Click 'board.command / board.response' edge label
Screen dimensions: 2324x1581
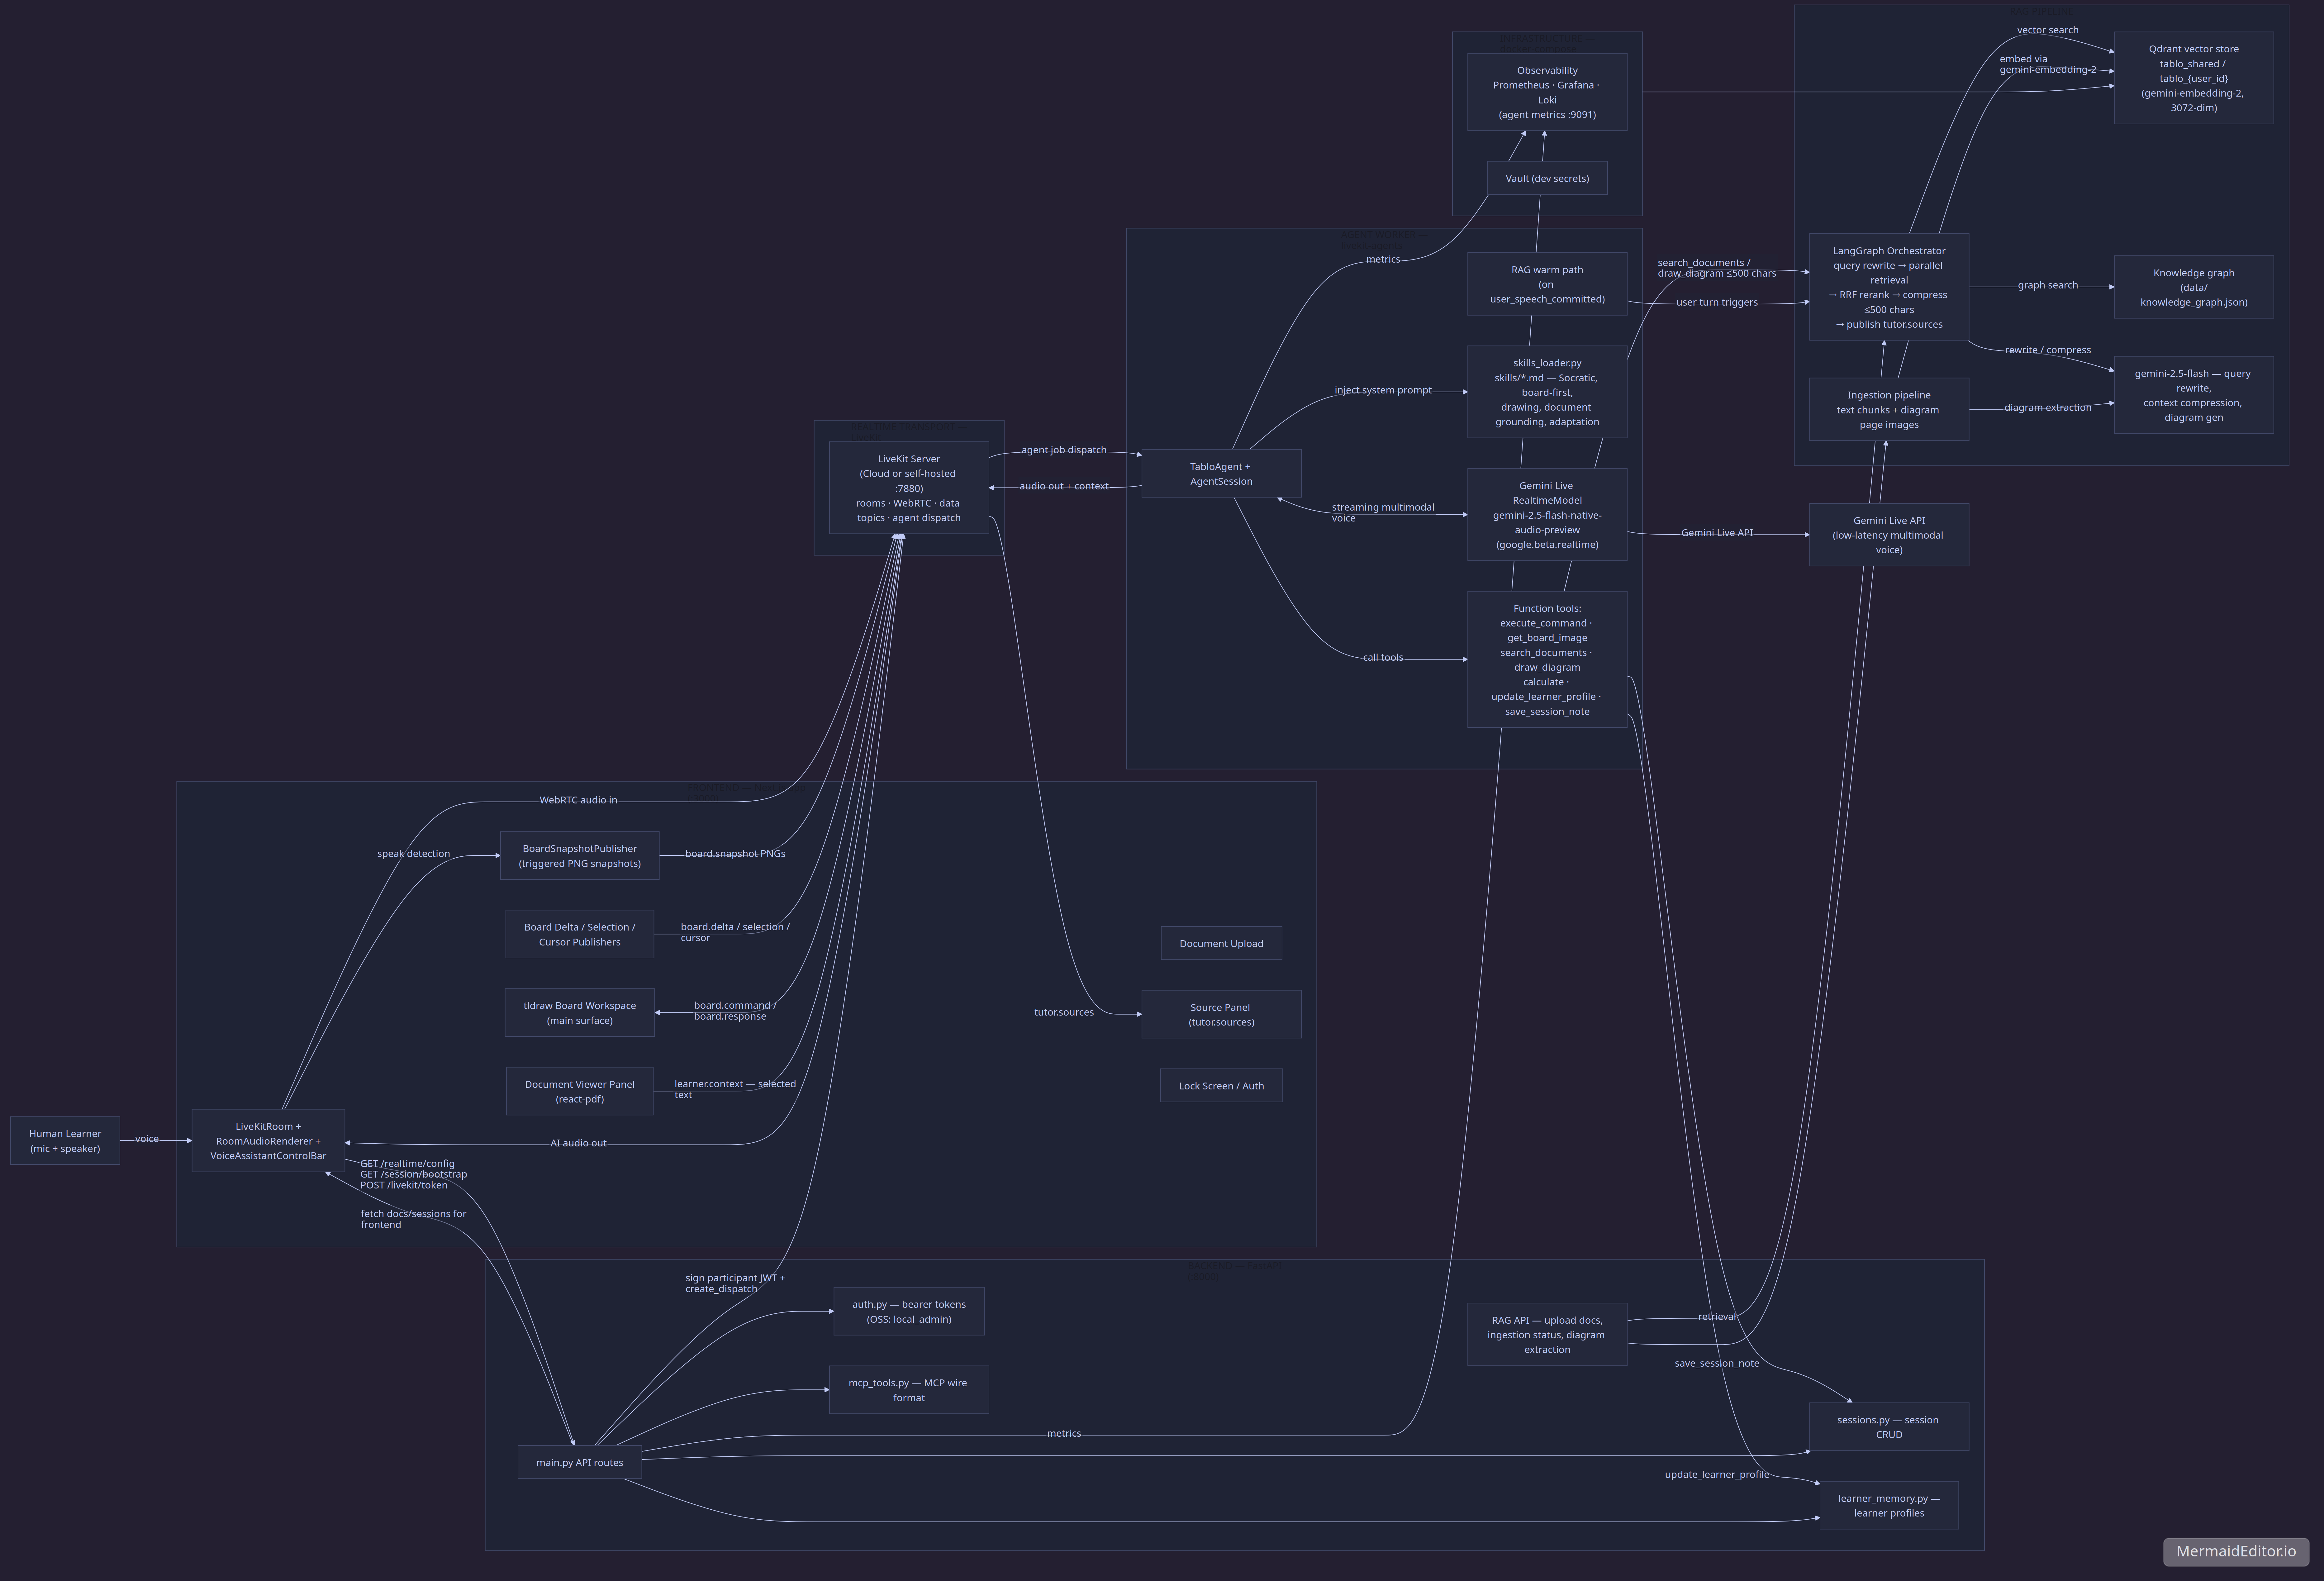coord(735,1011)
